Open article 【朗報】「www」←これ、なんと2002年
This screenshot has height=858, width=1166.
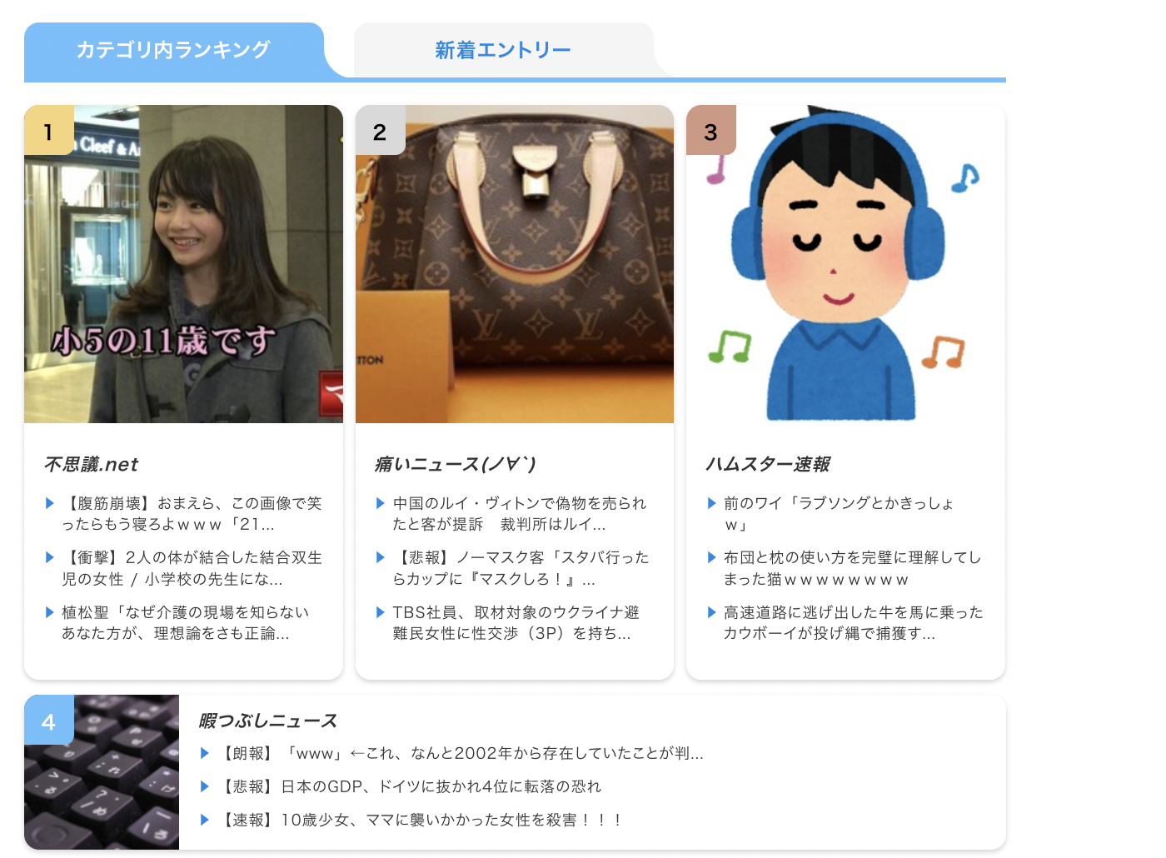[461, 753]
